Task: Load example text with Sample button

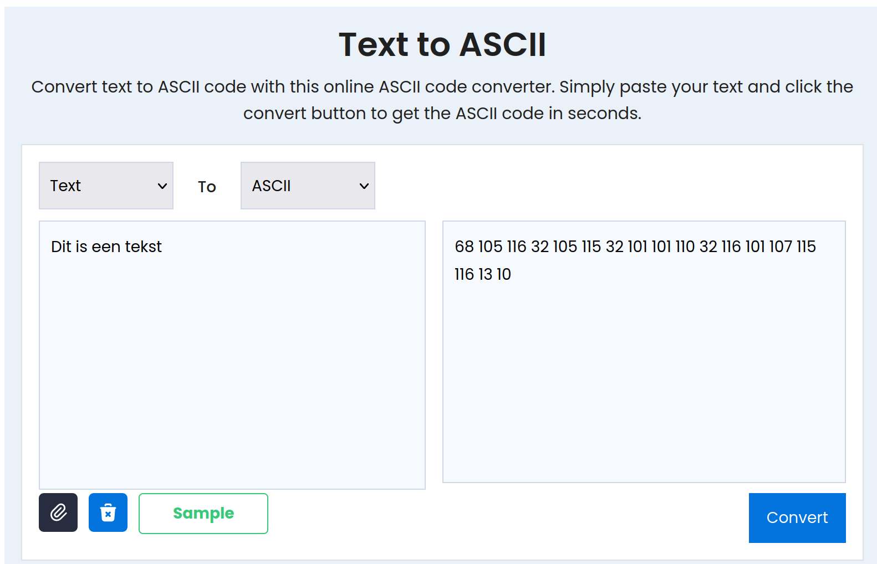Action: 203,514
